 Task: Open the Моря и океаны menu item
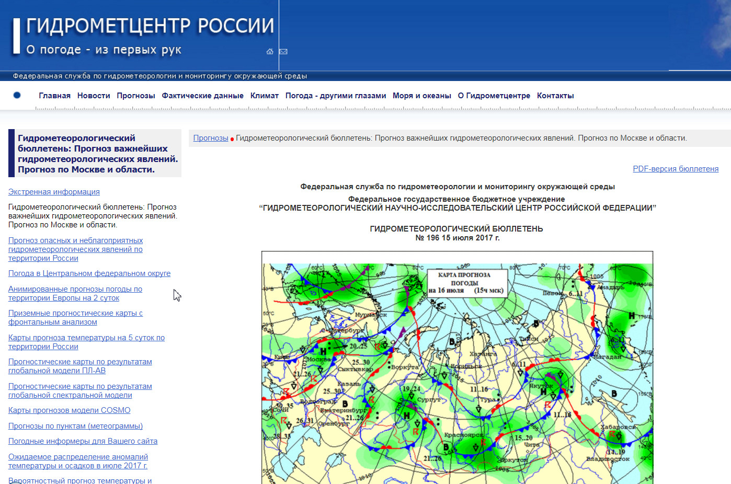pos(422,96)
